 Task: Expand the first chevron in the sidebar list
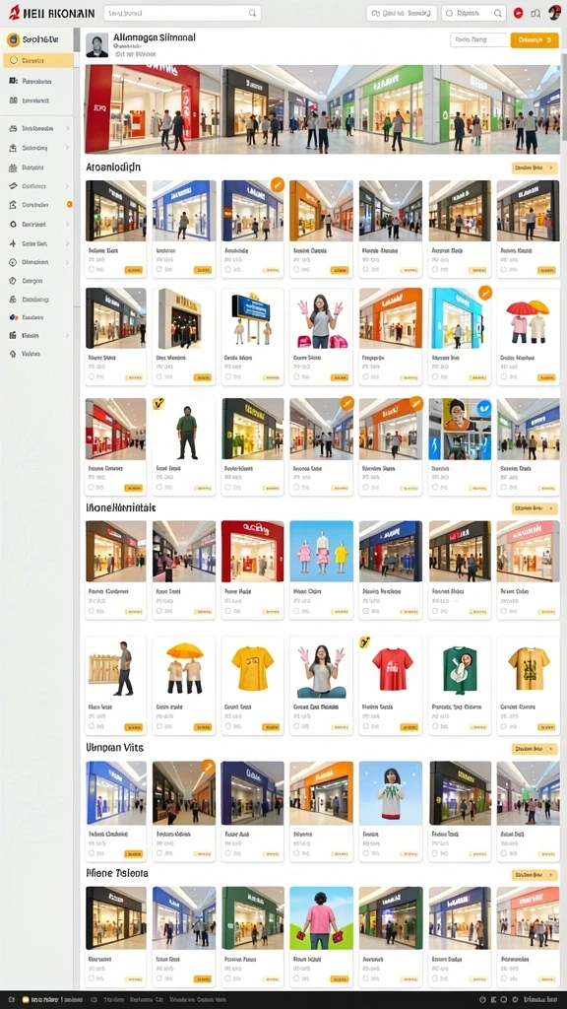tap(67, 129)
